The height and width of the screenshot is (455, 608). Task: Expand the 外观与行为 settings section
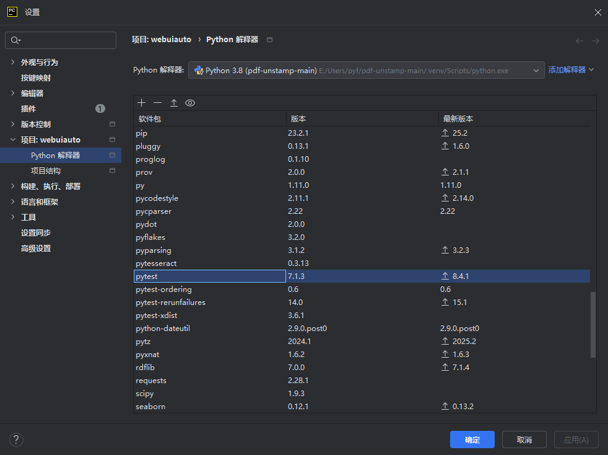13,62
